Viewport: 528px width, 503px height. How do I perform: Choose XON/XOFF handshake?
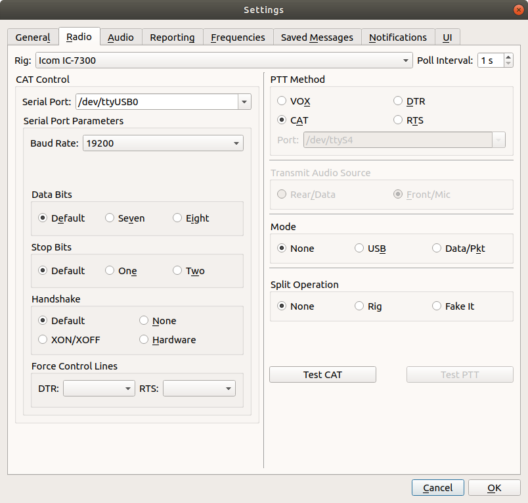tap(69, 340)
